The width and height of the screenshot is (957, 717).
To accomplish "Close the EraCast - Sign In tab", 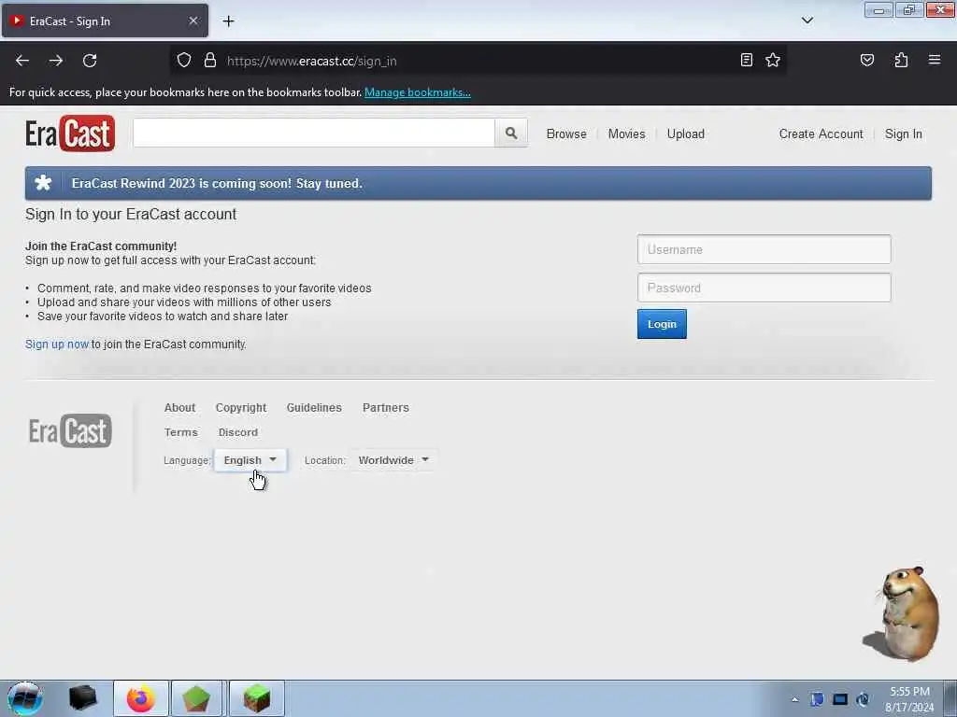I will point(193,21).
